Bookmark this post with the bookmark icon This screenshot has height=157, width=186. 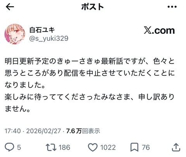(134, 147)
